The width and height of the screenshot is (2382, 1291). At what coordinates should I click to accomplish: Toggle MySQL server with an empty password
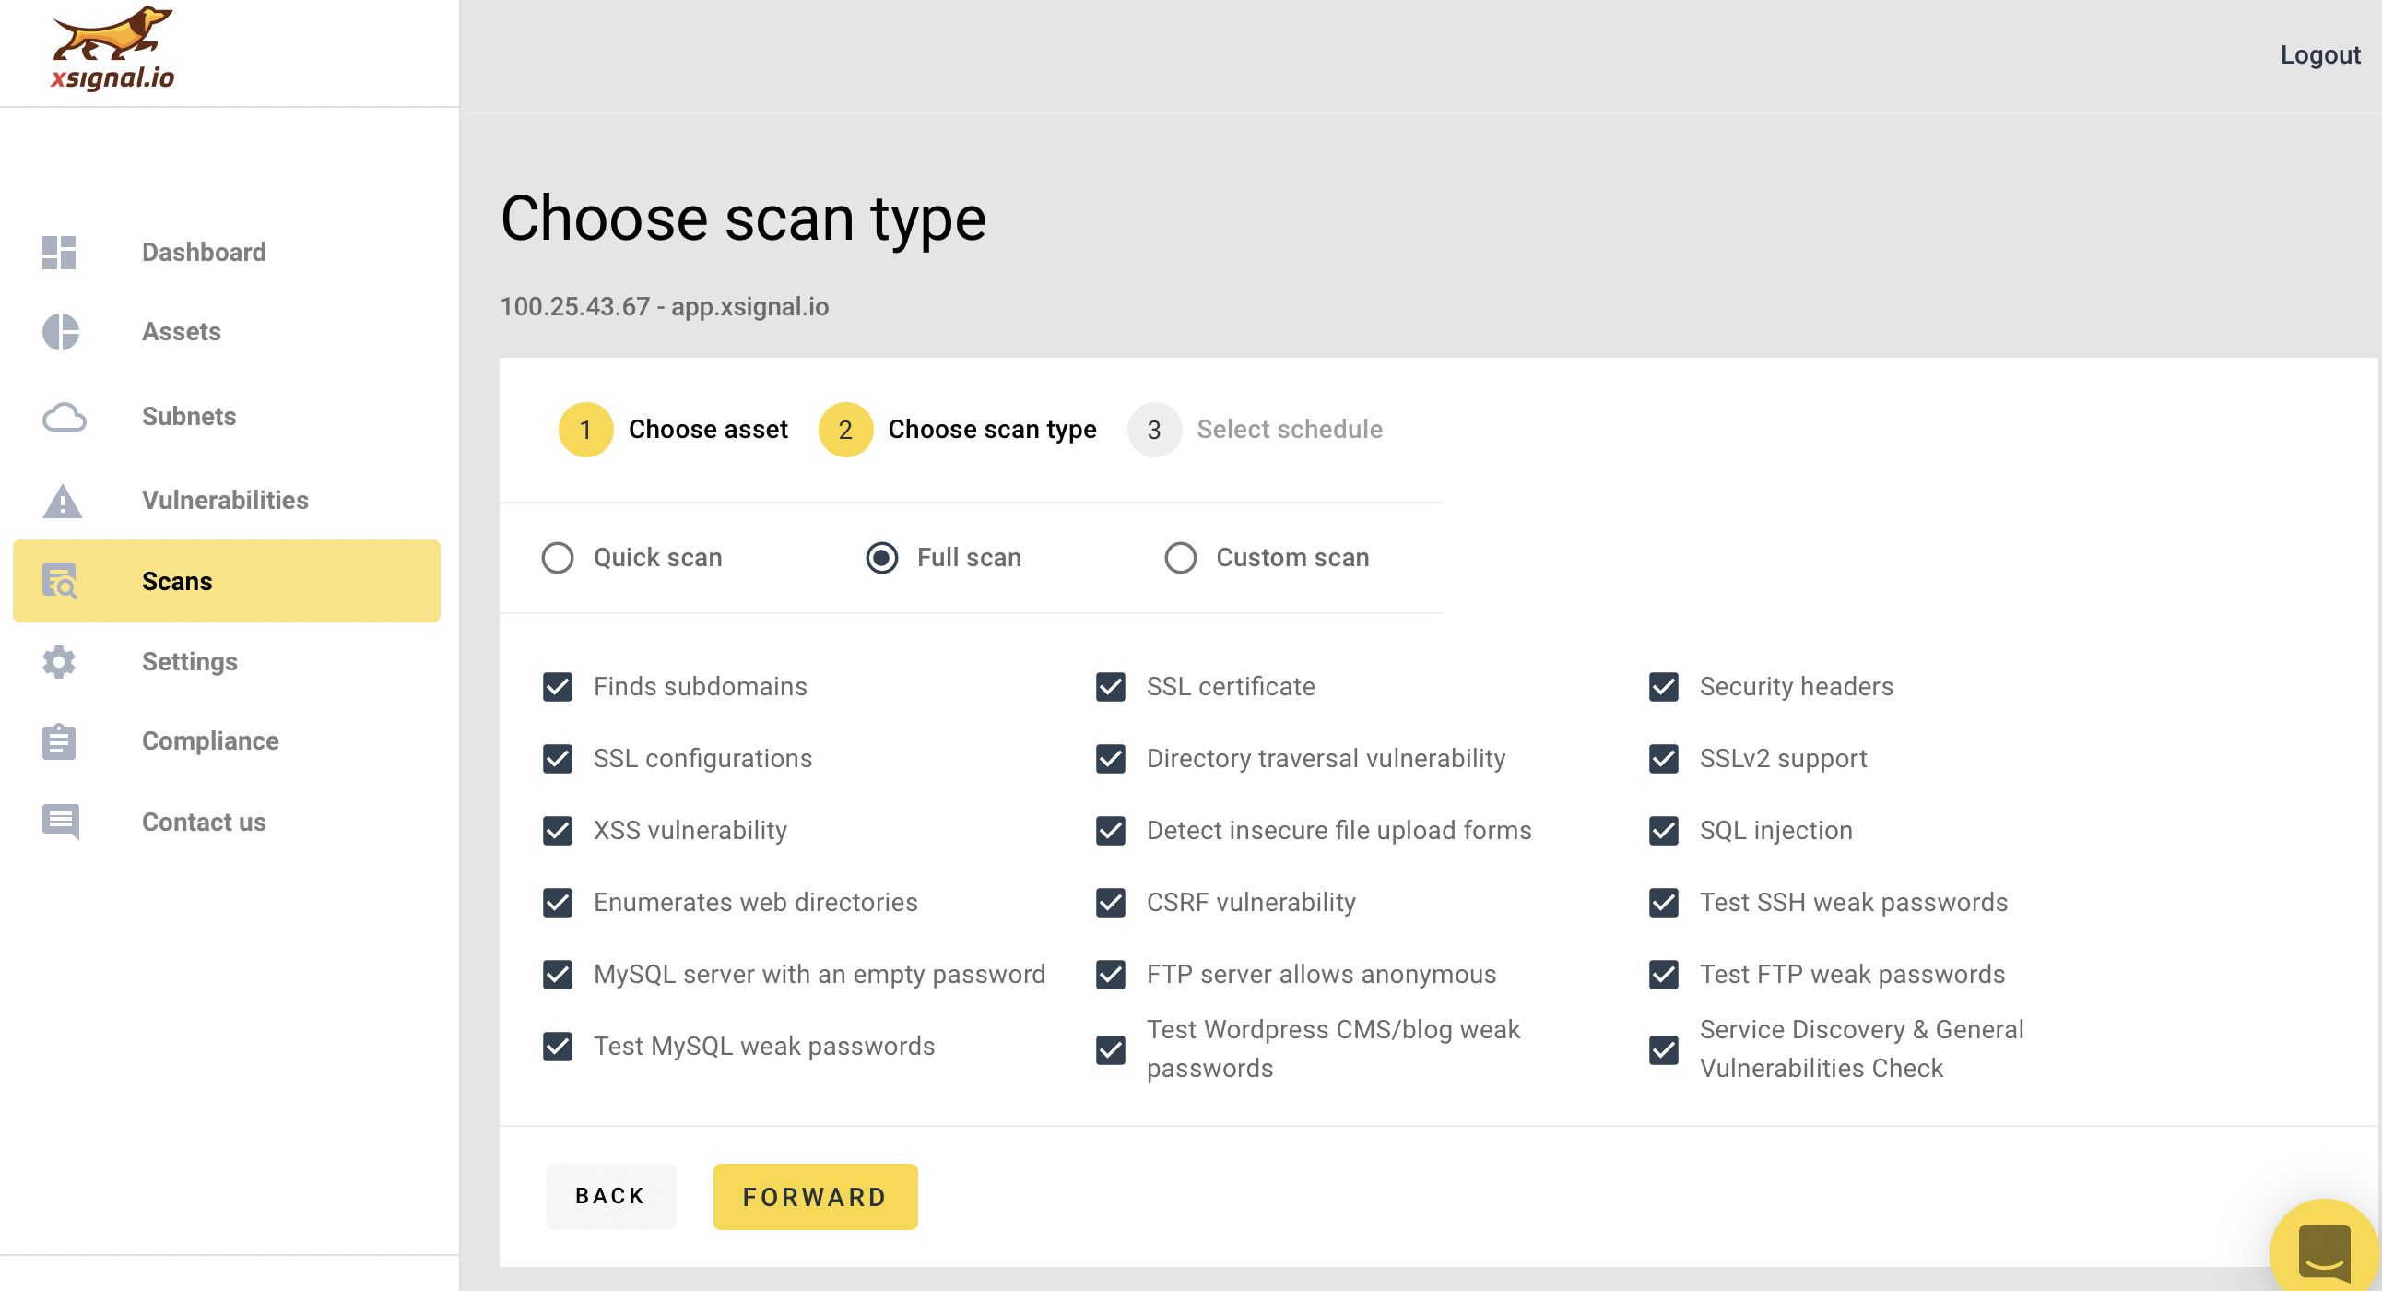tap(558, 976)
